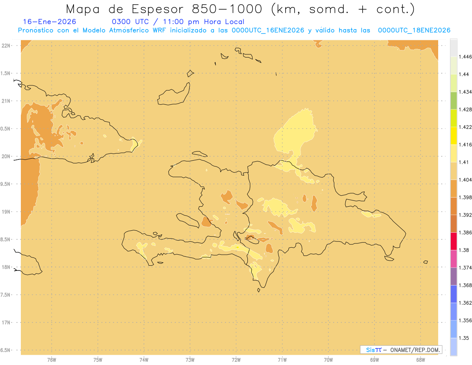Click the red swatch in the color legend
472x365 pixels.
454,241
